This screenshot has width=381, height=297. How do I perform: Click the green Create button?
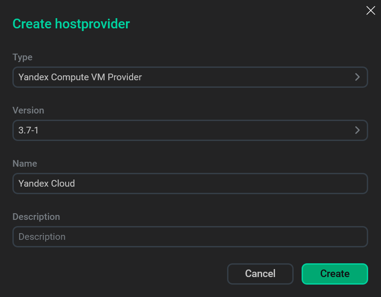coord(334,274)
